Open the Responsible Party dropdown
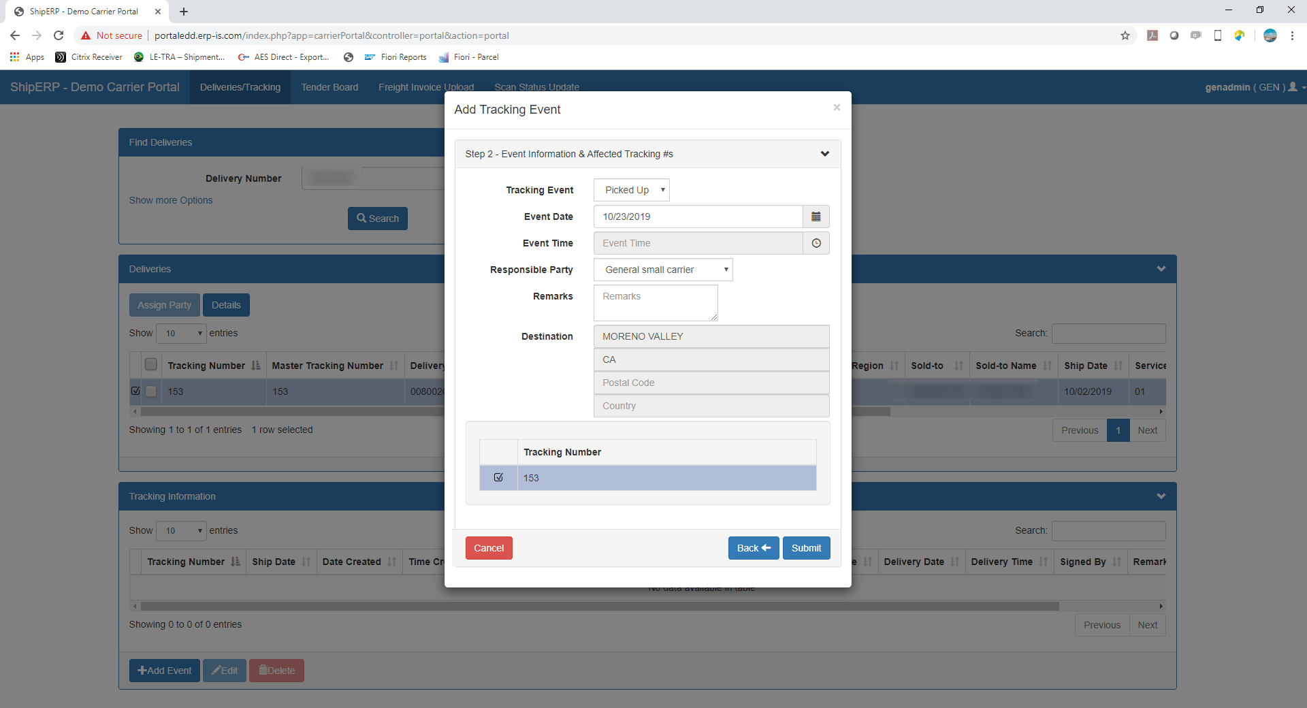This screenshot has width=1307, height=708. coord(662,270)
